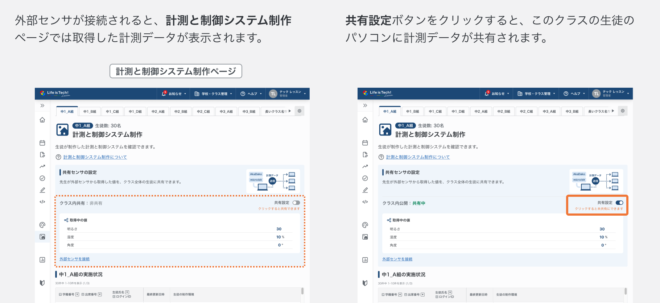Viewport: 660px width, 303px height.
Task: Click 学籍番号 sort arrow in right screenshot's table
Action: pos(400,295)
